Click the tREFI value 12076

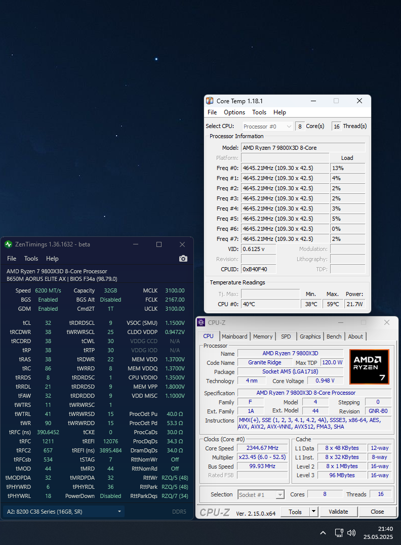pos(110,441)
